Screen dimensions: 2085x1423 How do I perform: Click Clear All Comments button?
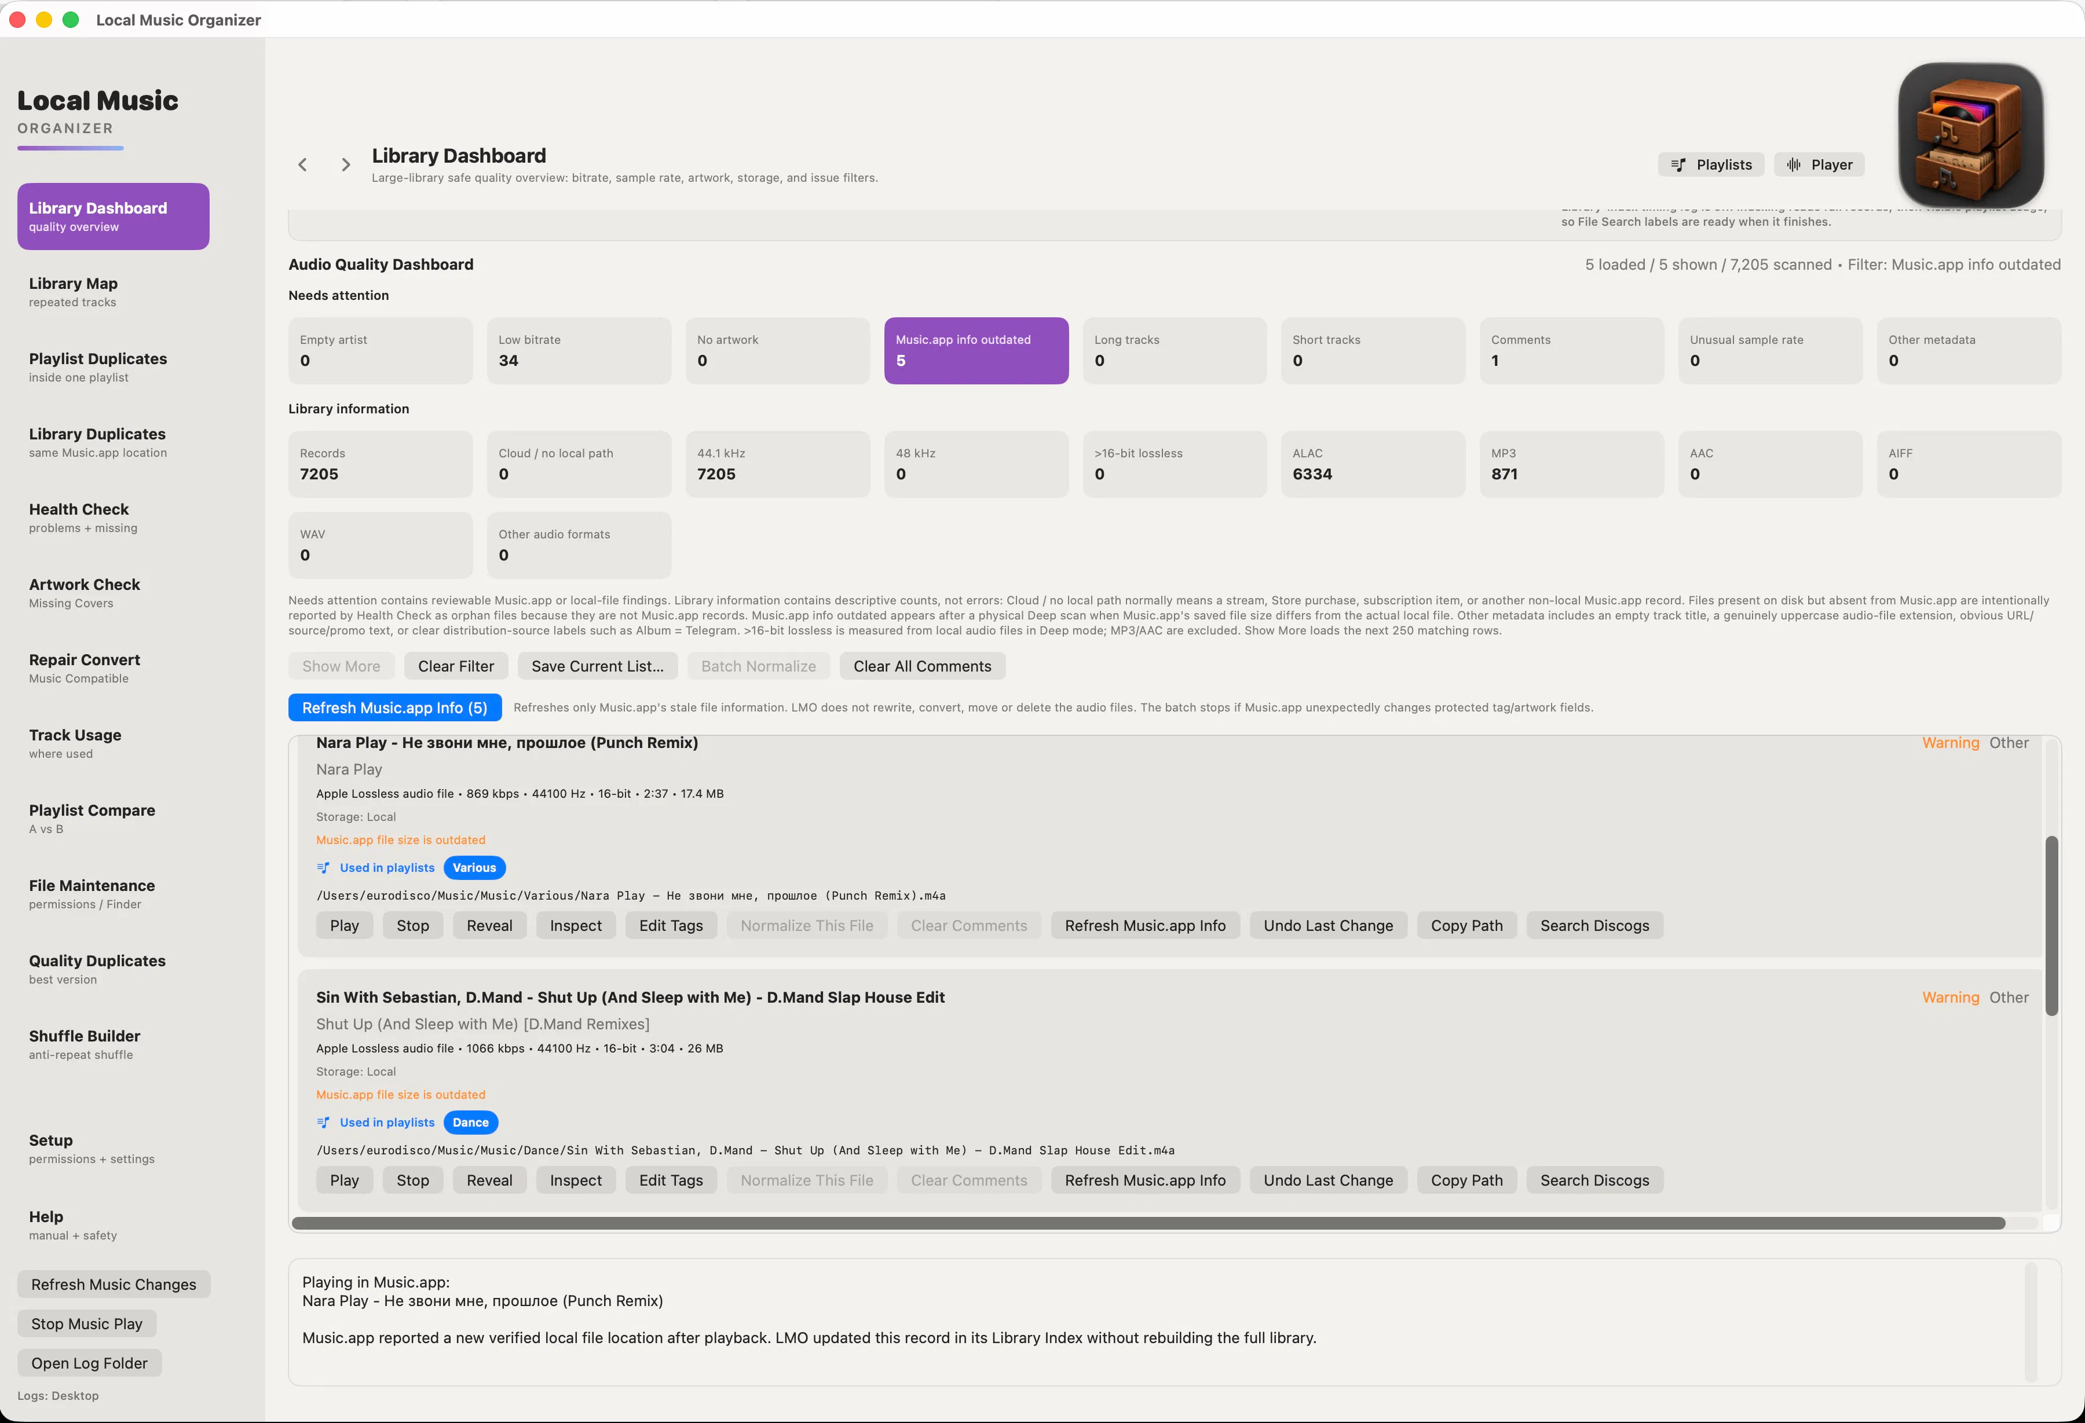(x=922, y=666)
